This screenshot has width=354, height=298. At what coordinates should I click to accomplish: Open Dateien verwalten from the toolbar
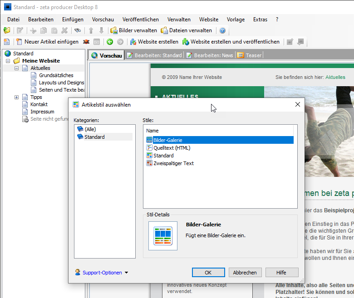[186, 30]
